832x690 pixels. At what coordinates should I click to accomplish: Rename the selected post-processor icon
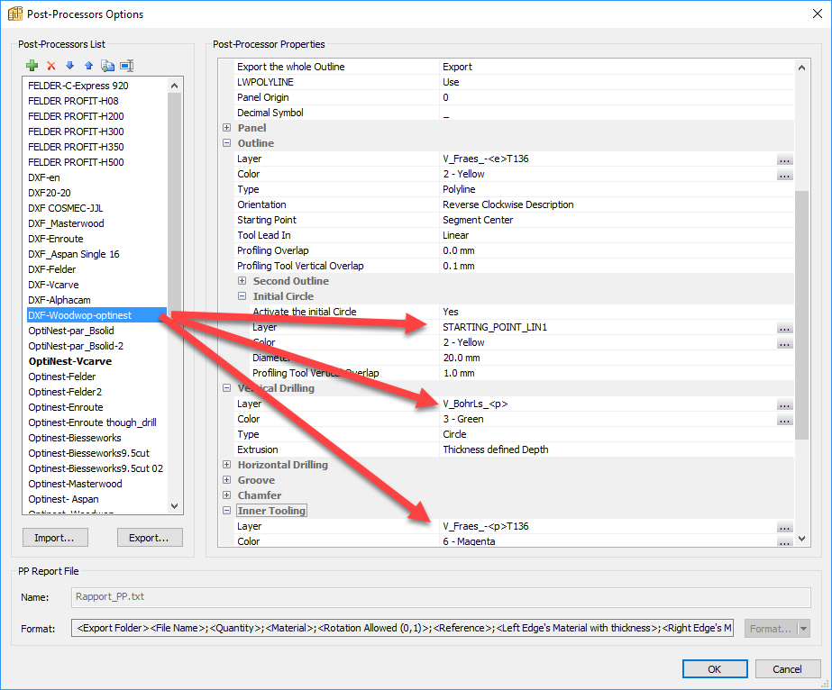127,66
